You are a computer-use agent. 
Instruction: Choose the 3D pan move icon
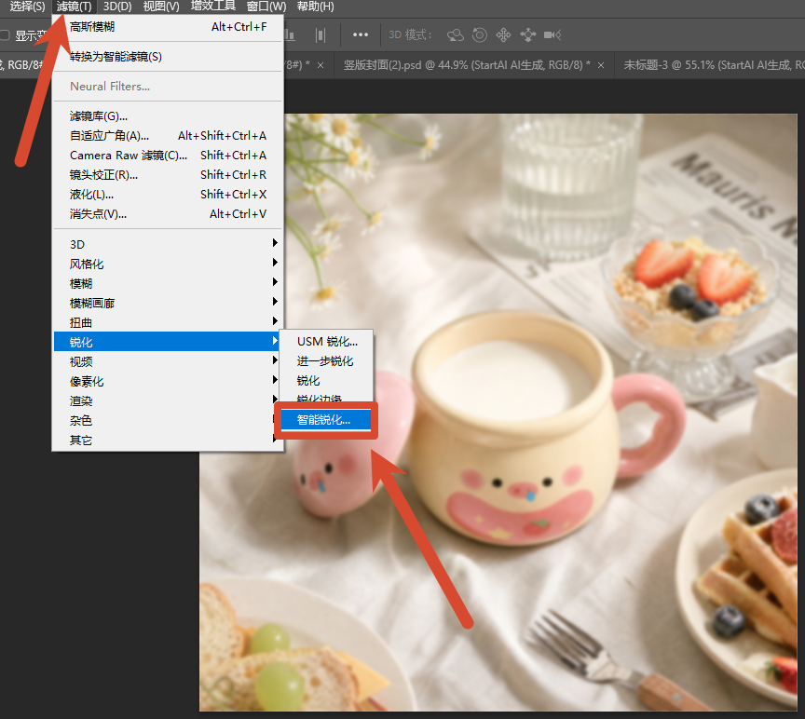(503, 34)
